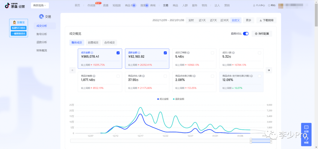This screenshot has width=318, height=149.
Task: Switch to 自营成交 tab
Action: pos(93,43)
